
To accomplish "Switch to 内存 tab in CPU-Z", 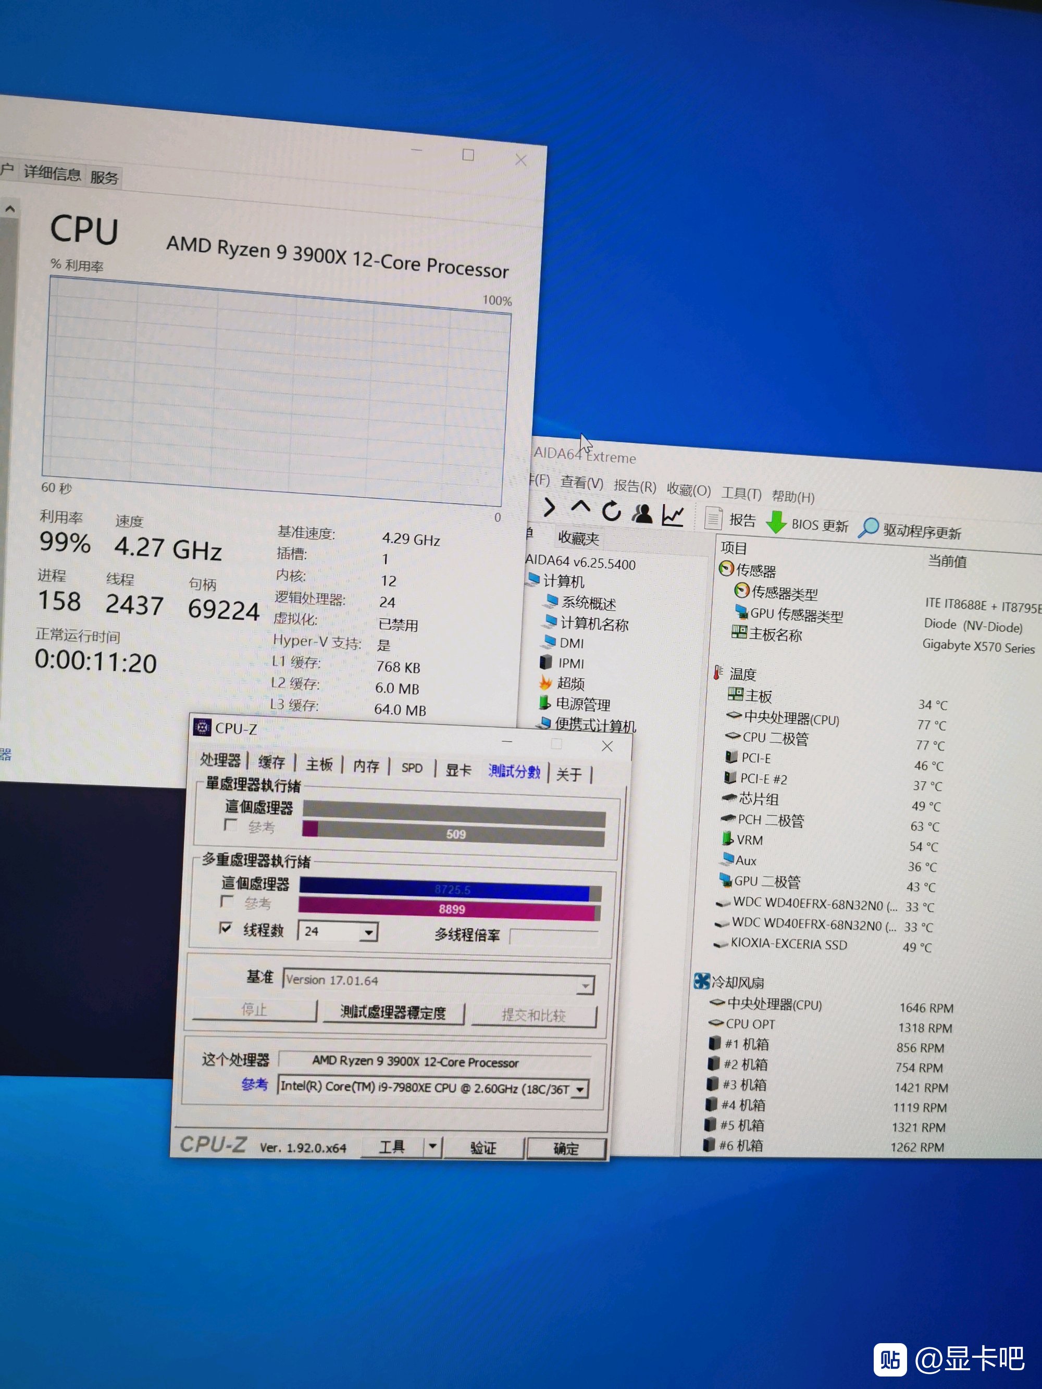I will coord(366,766).
